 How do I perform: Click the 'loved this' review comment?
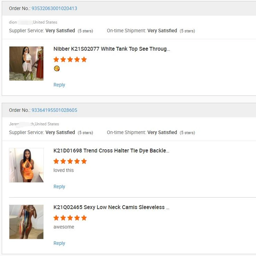pyautogui.click(x=63, y=170)
